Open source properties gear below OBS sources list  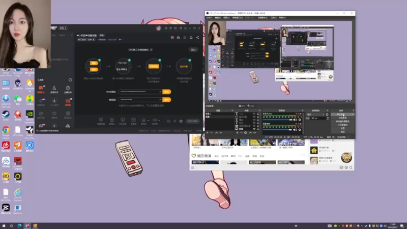[245, 133]
